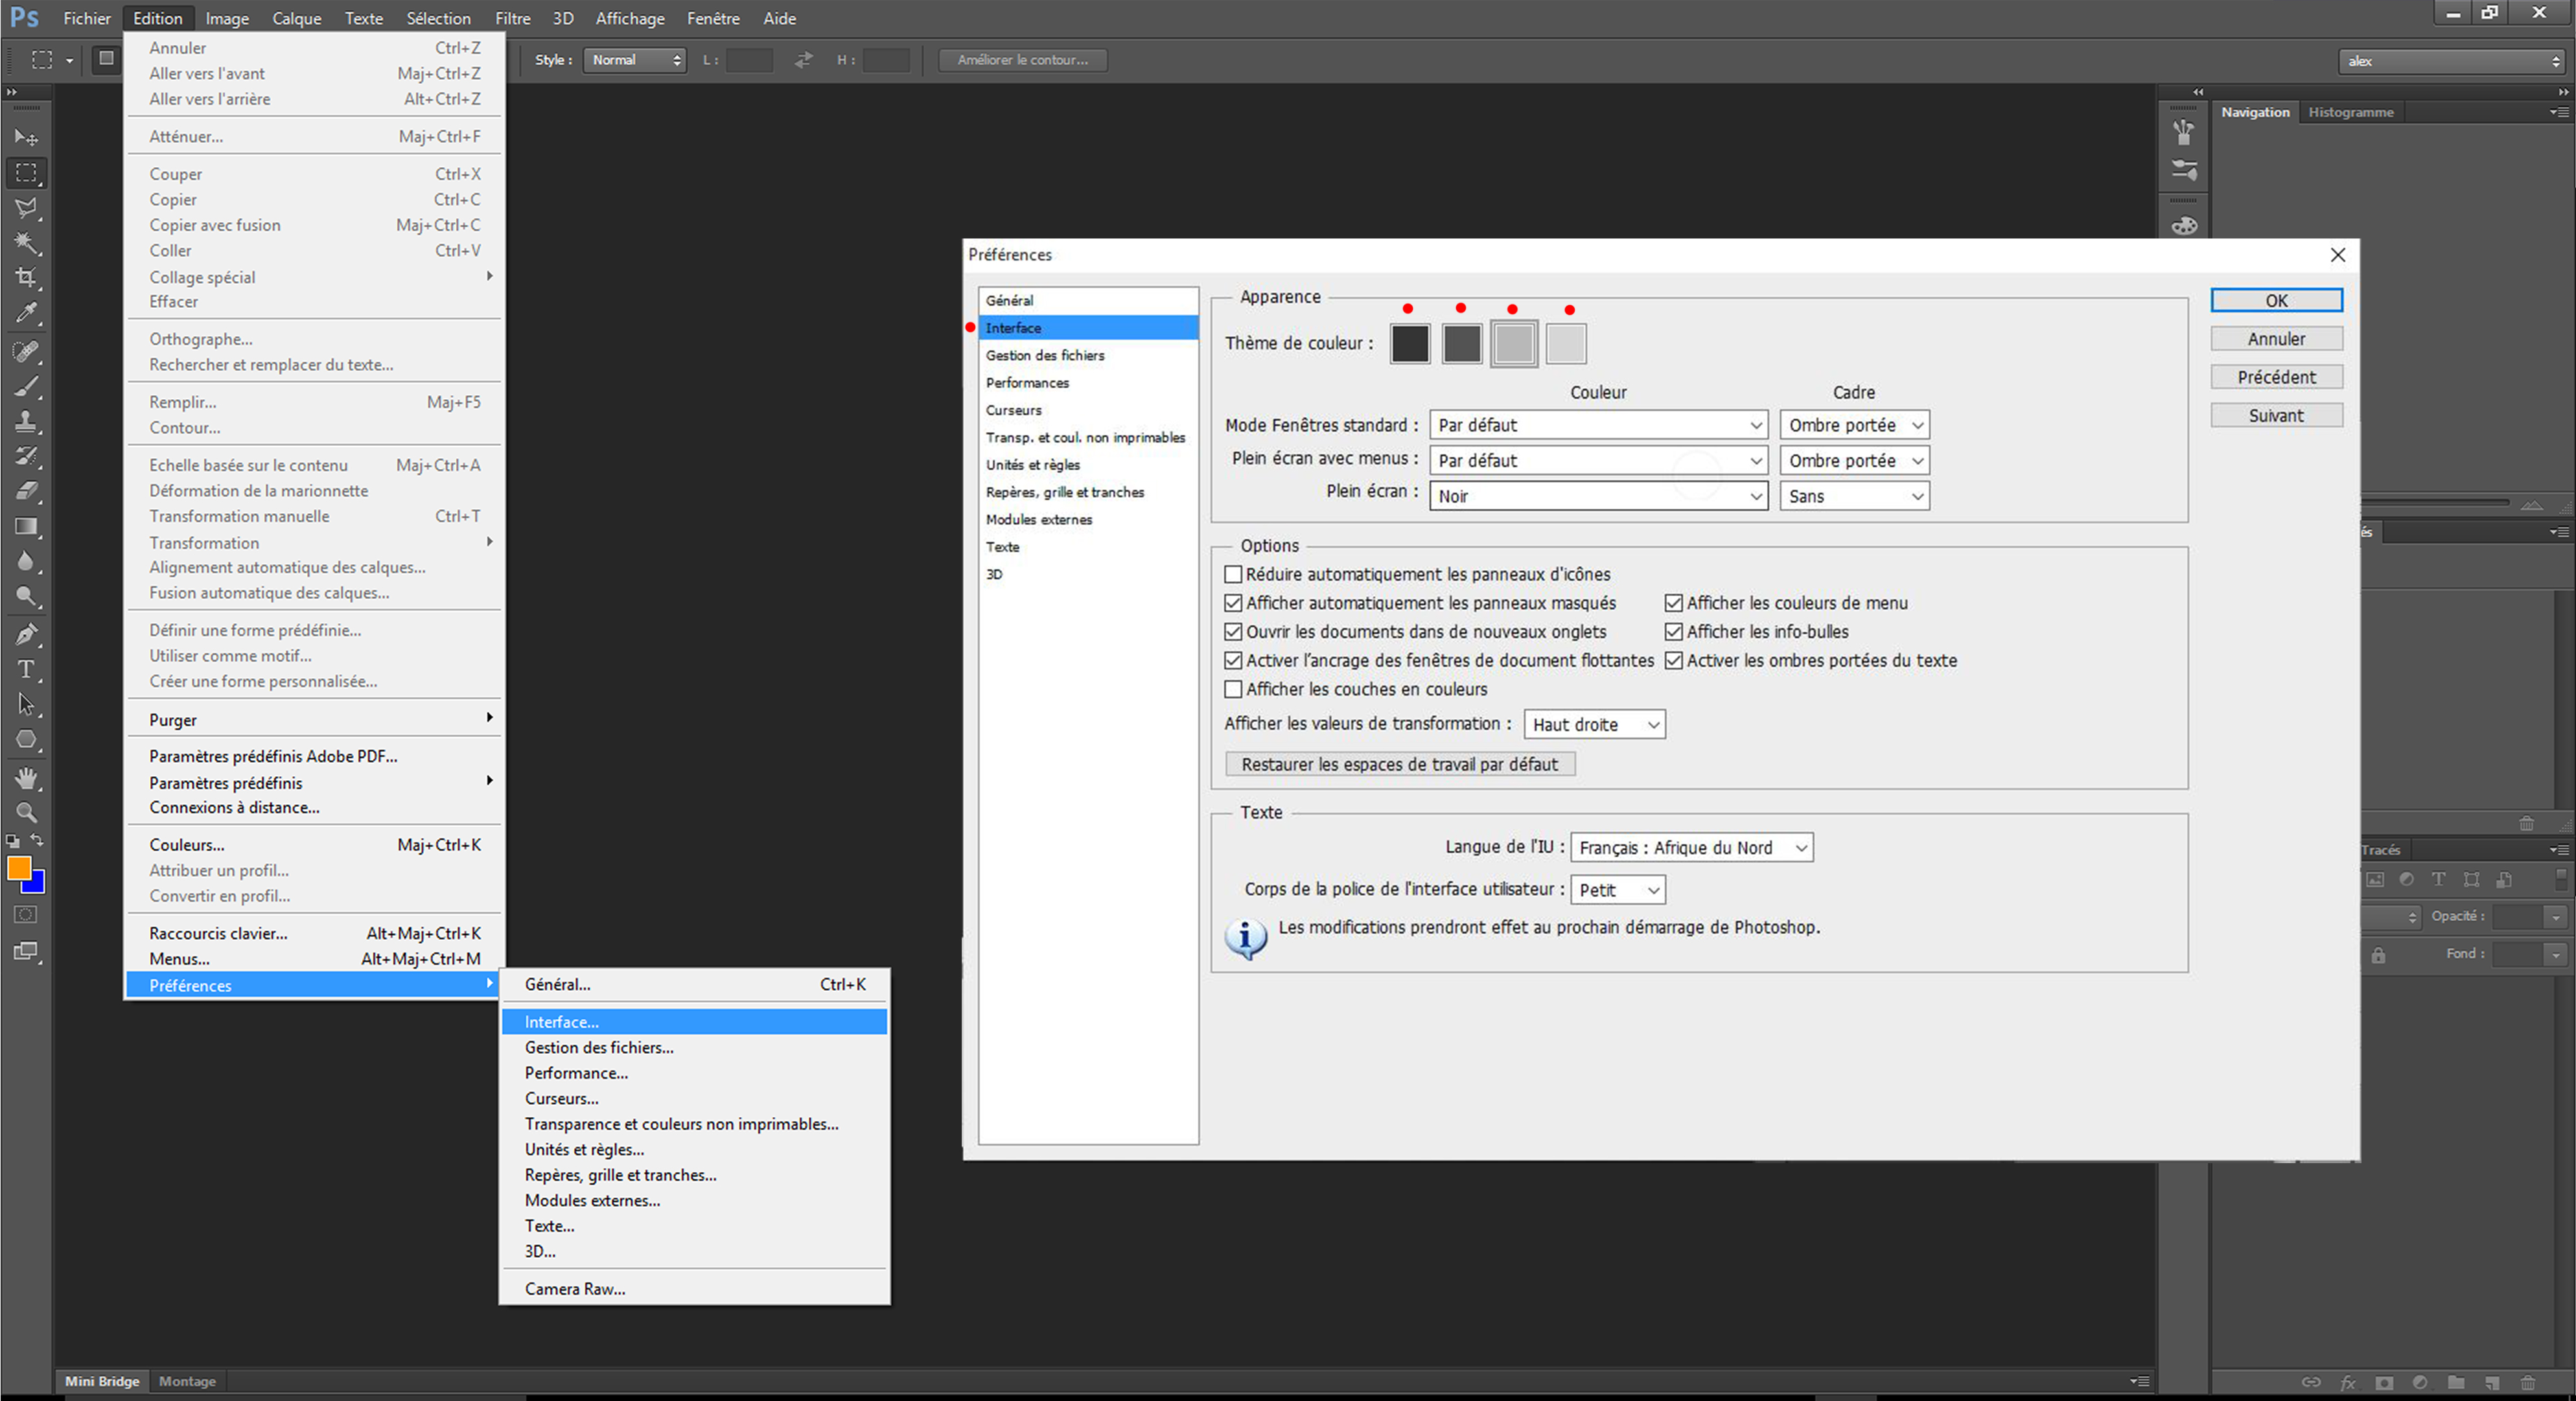Select the Zoom tool
This screenshot has height=1401, width=2576.
(26, 812)
